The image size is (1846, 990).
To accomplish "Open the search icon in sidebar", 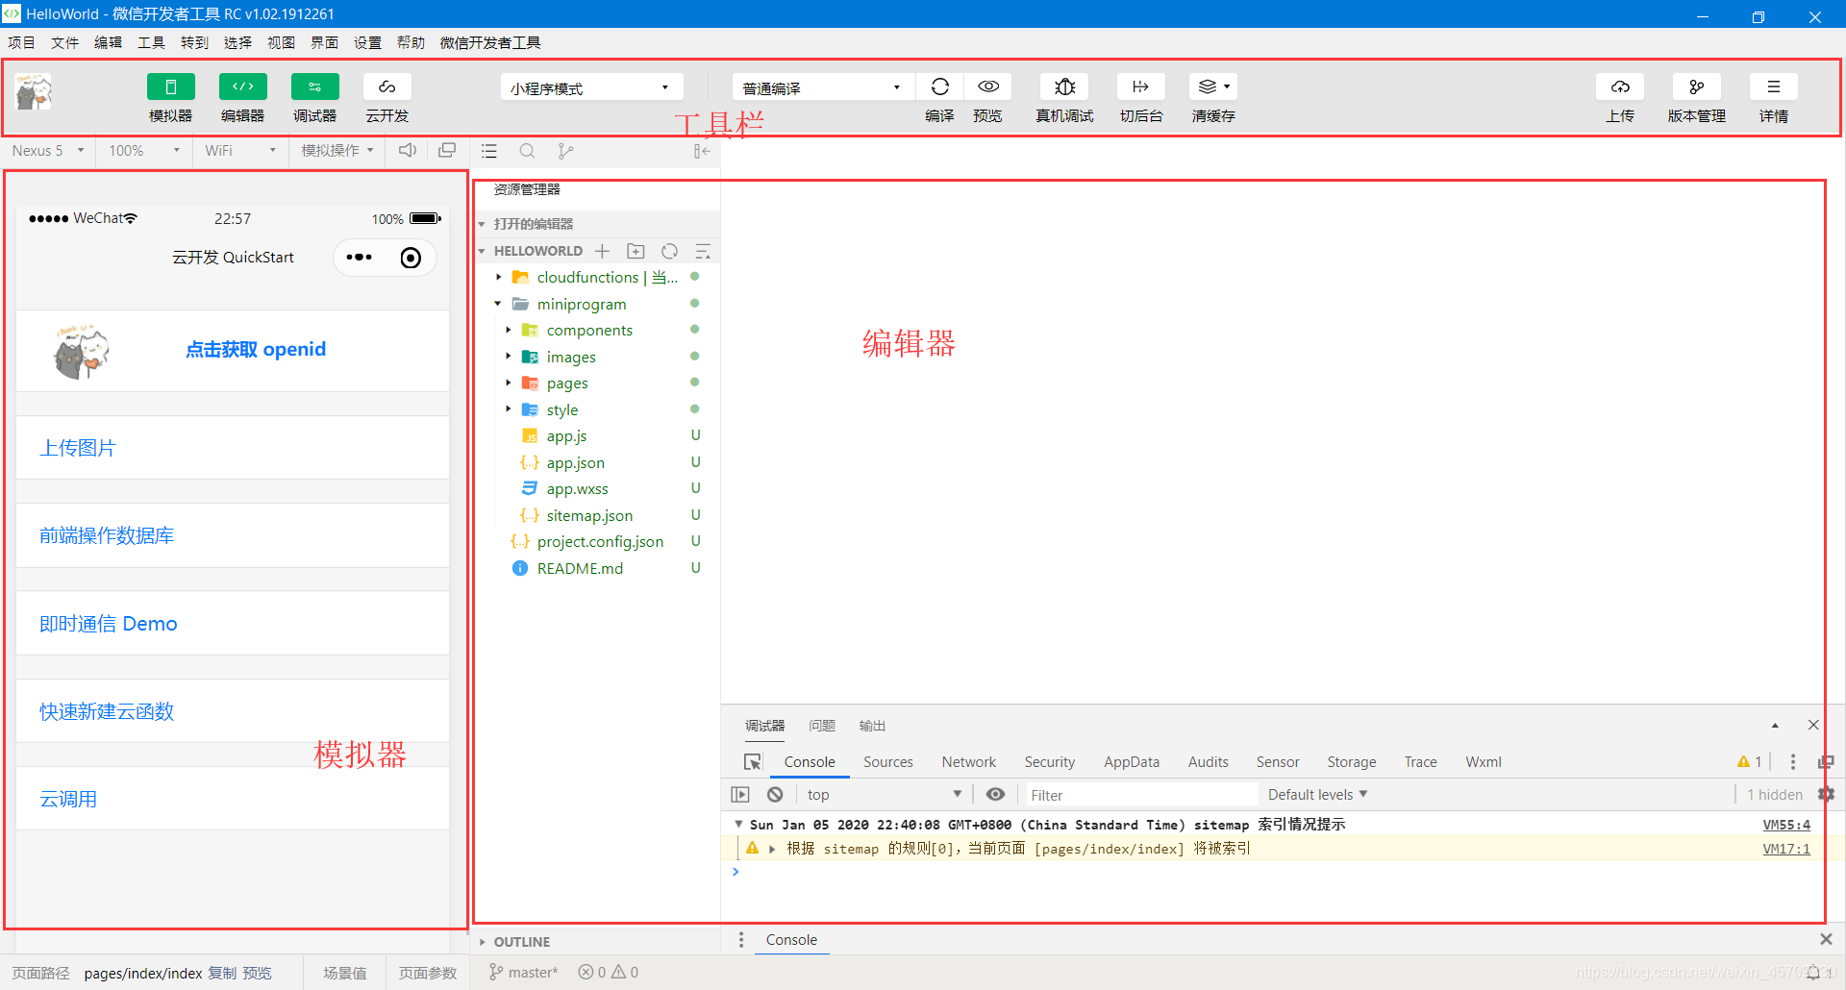I will click(527, 151).
